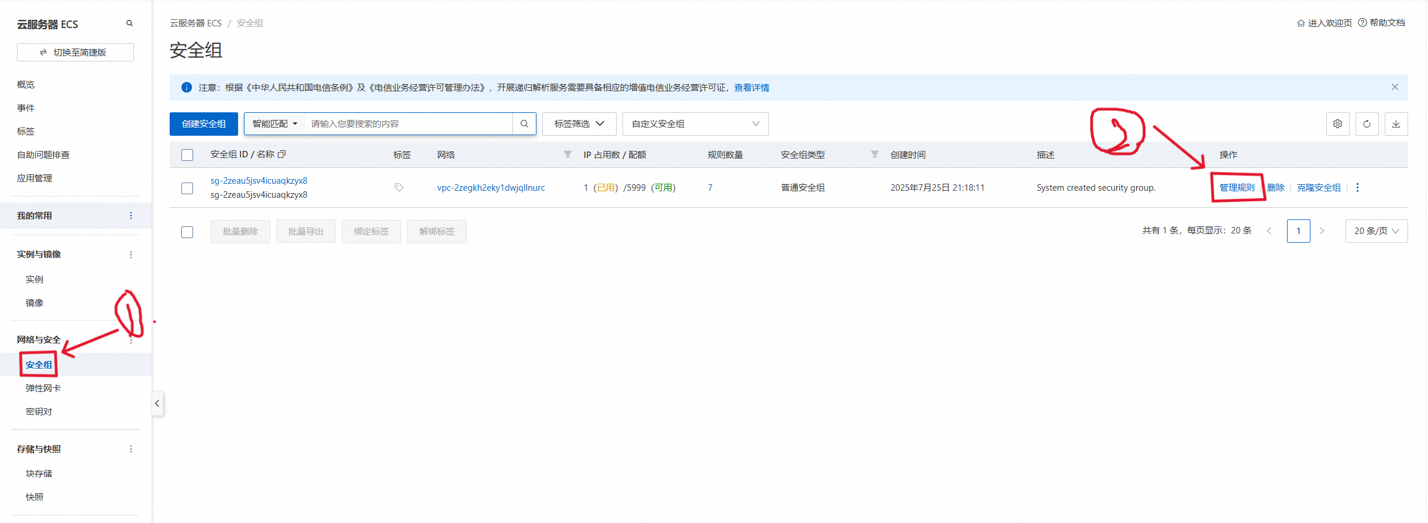The width and height of the screenshot is (1428, 523).
Task: Expand the 标签筛选 dropdown
Action: point(579,124)
